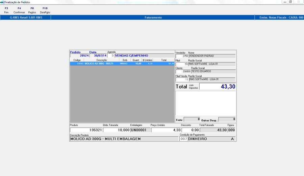Click the application icon in title bar
304x176 pixels.
click(x=2, y=2)
